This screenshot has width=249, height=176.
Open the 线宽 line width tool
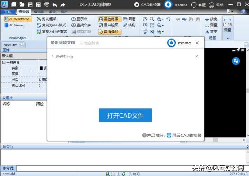(211, 19)
